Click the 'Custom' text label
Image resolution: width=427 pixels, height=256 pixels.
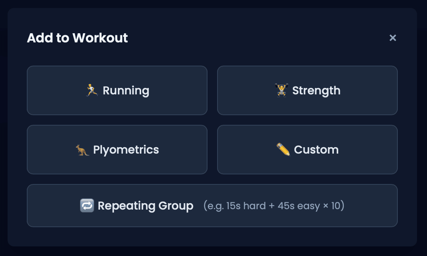316,150
